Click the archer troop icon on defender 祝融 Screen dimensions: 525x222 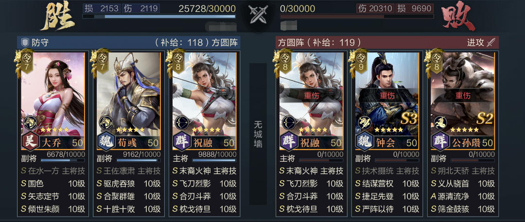tap(181, 122)
